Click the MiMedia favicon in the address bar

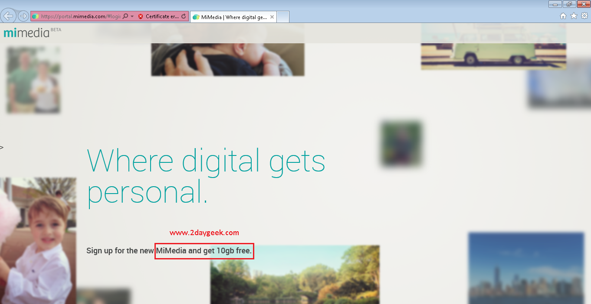[x=36, y=16]
